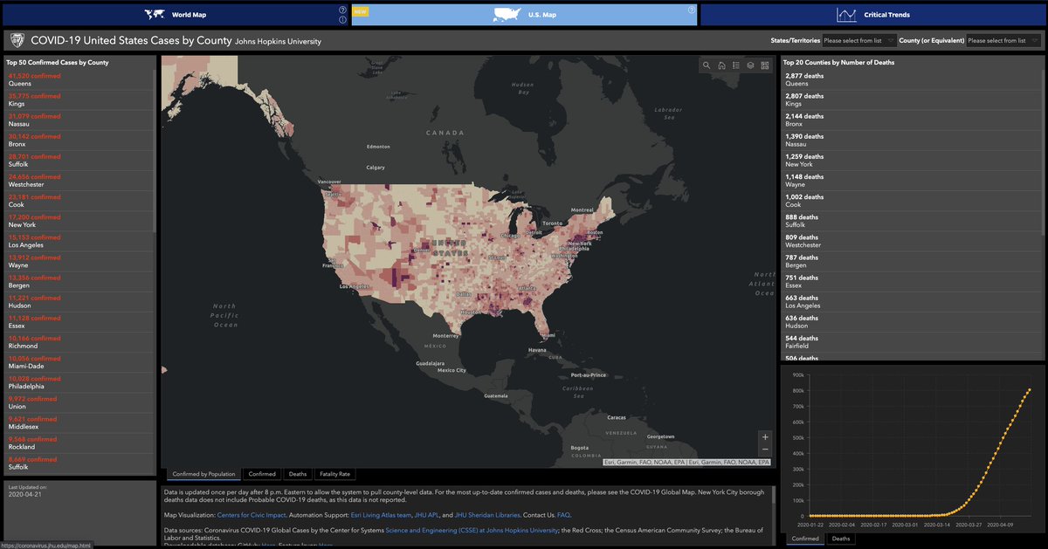Open the map layers list icon

pyautogui.click(x=750, y=65)
